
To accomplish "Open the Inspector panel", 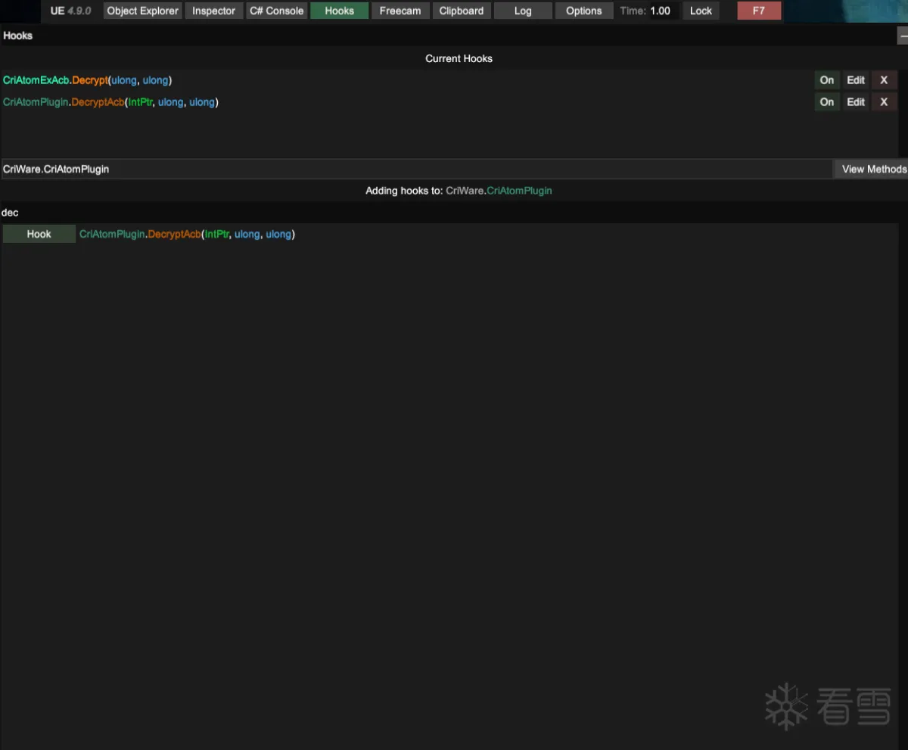I will pyautogui.click(x=213, y=11).
